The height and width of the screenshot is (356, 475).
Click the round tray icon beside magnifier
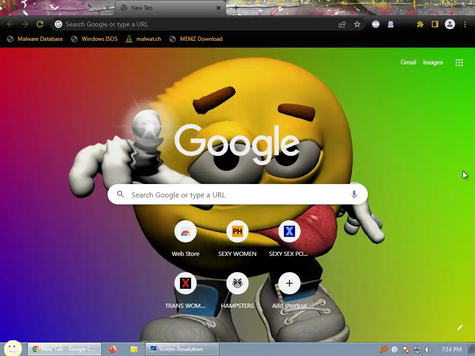tap(394, 350)
